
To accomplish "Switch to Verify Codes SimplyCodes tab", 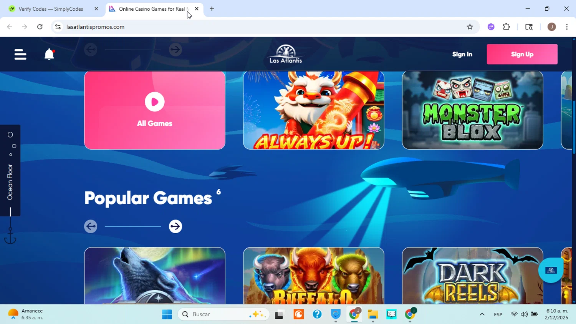I will 51,9.
